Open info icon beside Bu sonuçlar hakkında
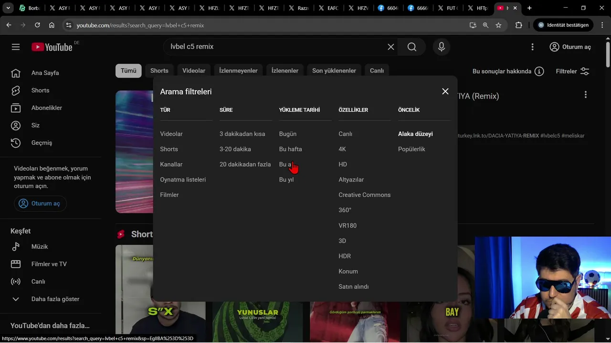Viewport: 611px width, 343px height. pos(539,71)
